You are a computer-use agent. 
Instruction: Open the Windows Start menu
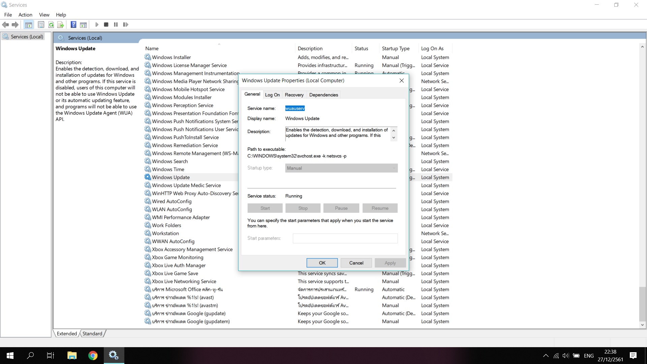coord(10,356)
